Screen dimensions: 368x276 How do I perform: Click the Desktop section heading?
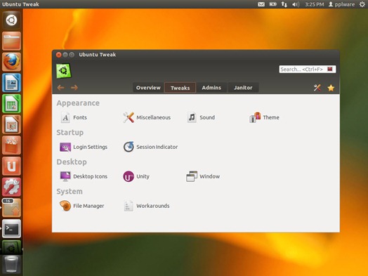coord(72,162)
